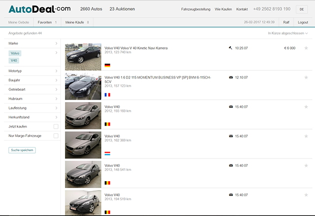Open the Favoriten tab
Screen dimensions: 315x216
[47, 22]
